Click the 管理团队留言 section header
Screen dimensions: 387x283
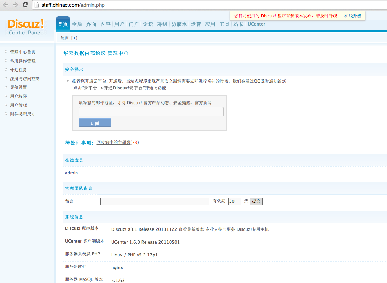pos(79,188)
